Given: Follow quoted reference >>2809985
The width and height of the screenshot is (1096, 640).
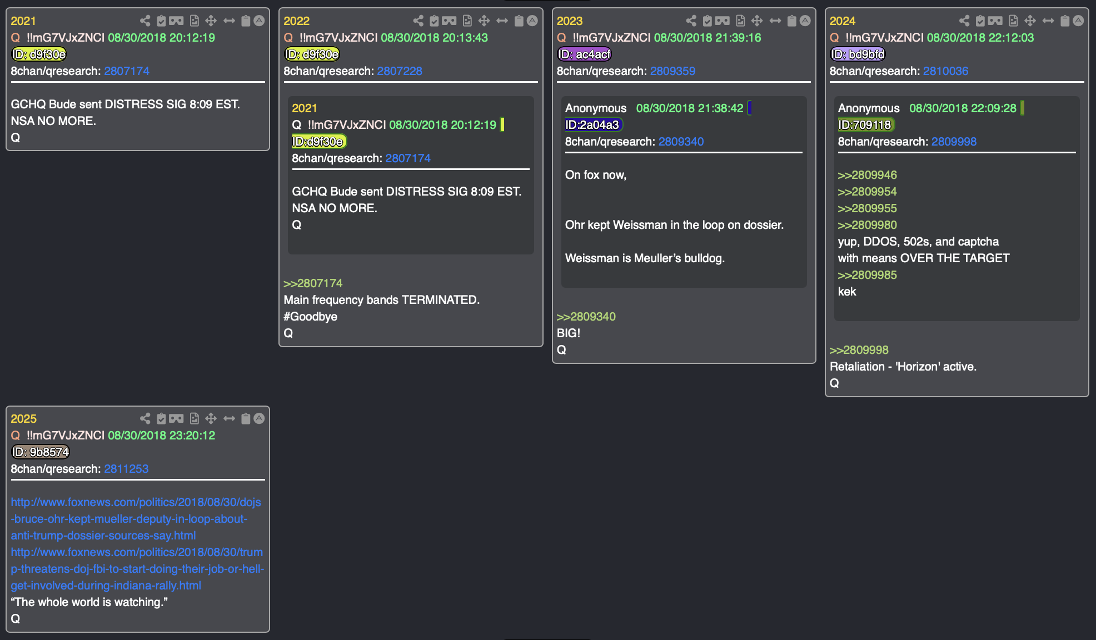Looking at the screenshot, I should tap(868, 275).
